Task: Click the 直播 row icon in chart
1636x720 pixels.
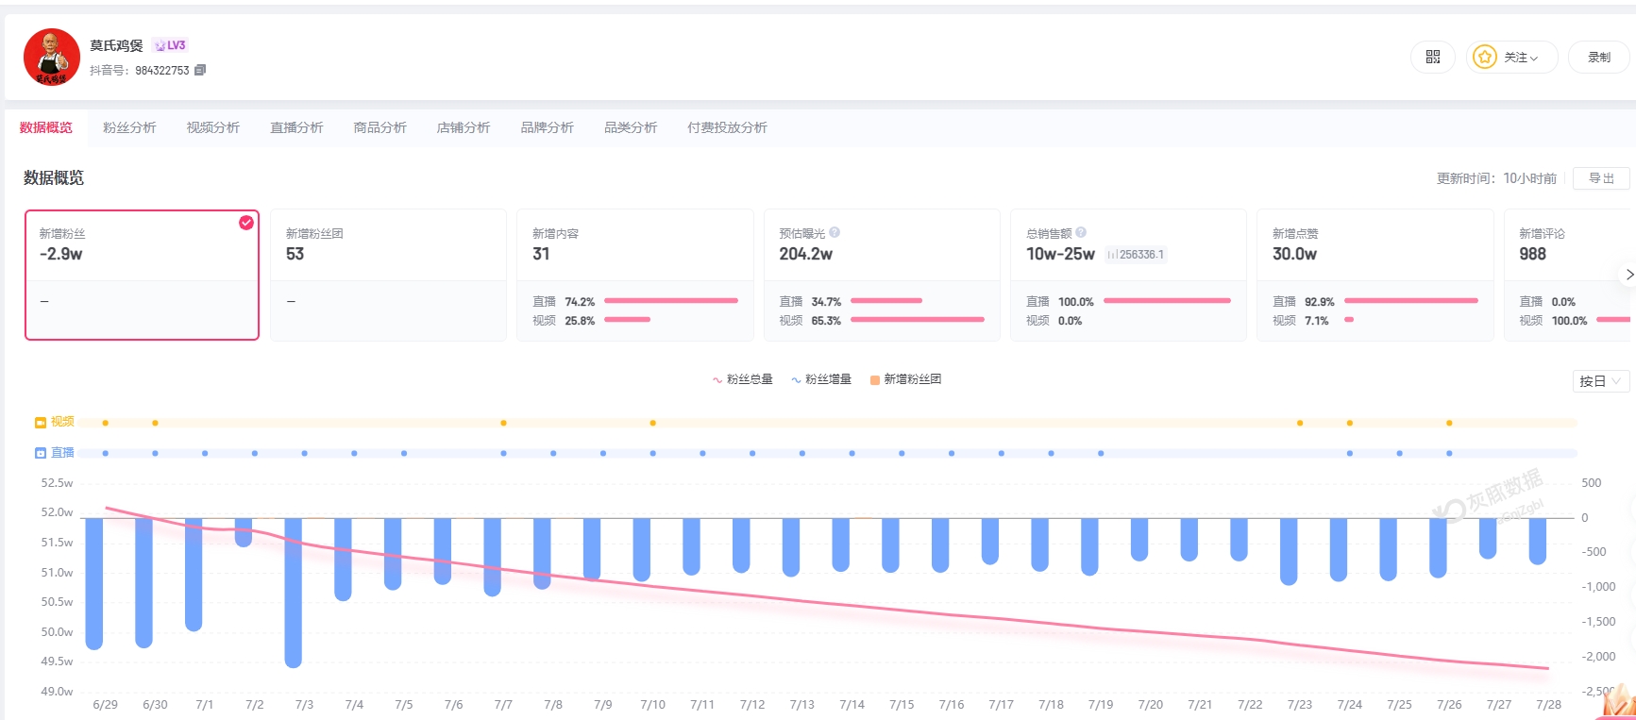Action: (41, 453)
